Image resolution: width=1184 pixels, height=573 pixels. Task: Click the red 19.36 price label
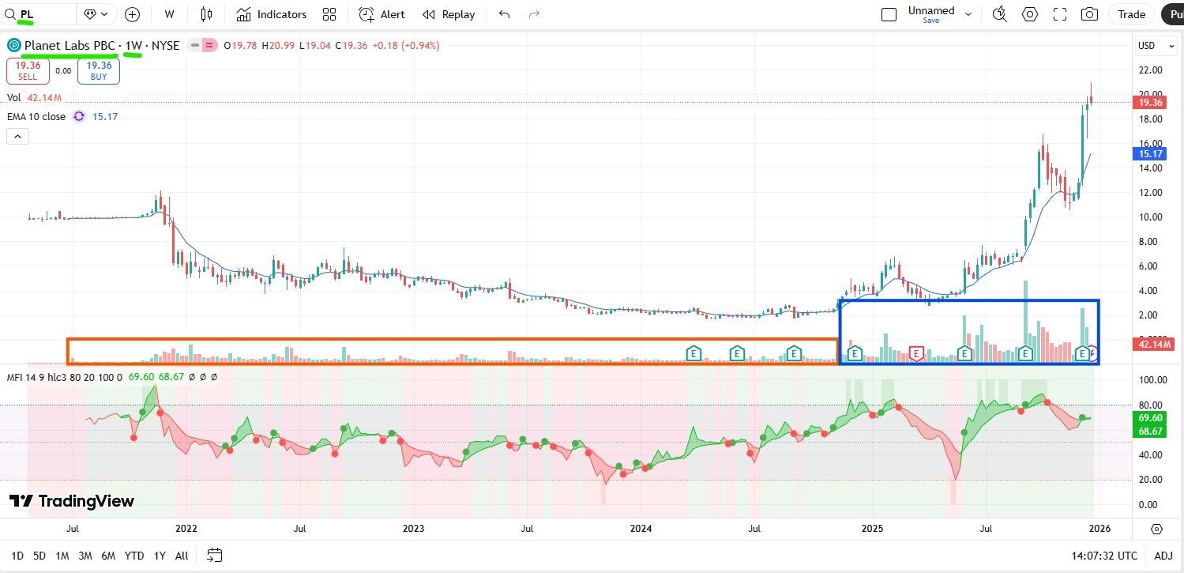pos(1151,103)
